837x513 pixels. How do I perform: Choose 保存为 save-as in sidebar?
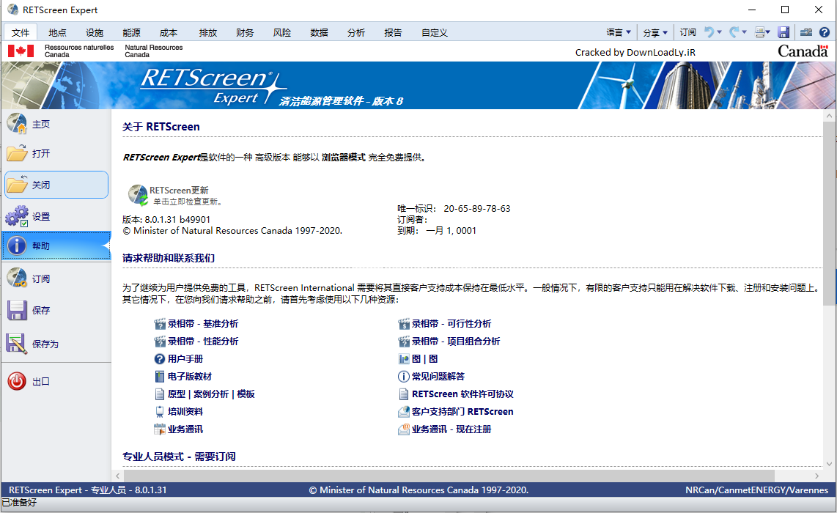point(56,344)
